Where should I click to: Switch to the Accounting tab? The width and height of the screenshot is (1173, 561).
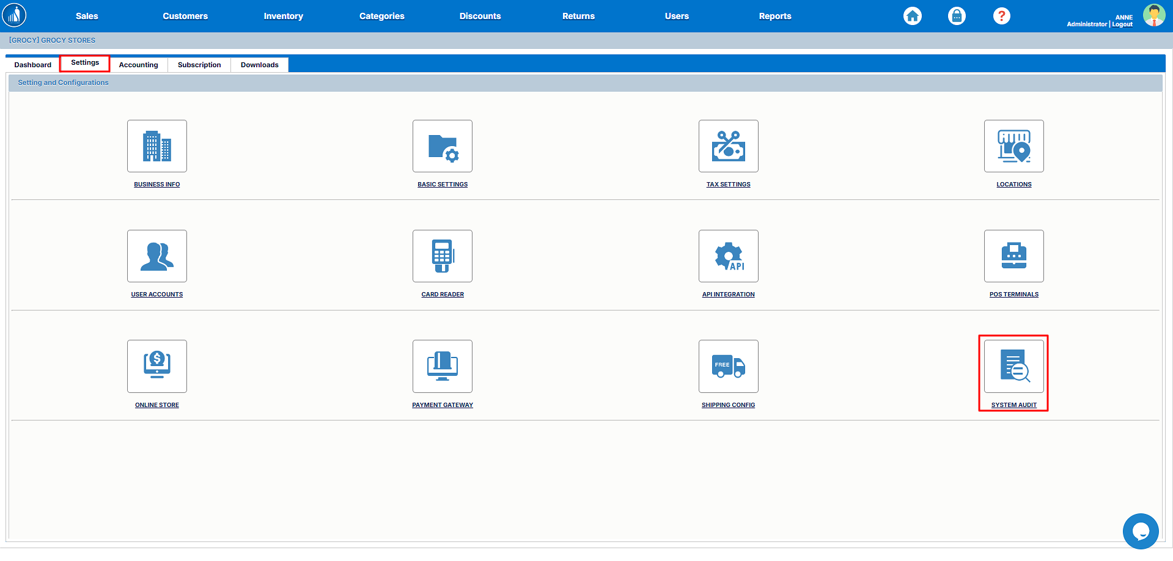click(x=138, y=65)
